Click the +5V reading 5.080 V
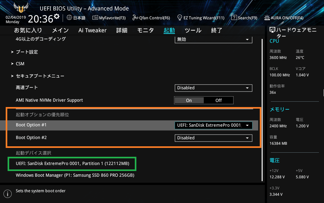This screenshot has width=324, height=203. point(302,177)
